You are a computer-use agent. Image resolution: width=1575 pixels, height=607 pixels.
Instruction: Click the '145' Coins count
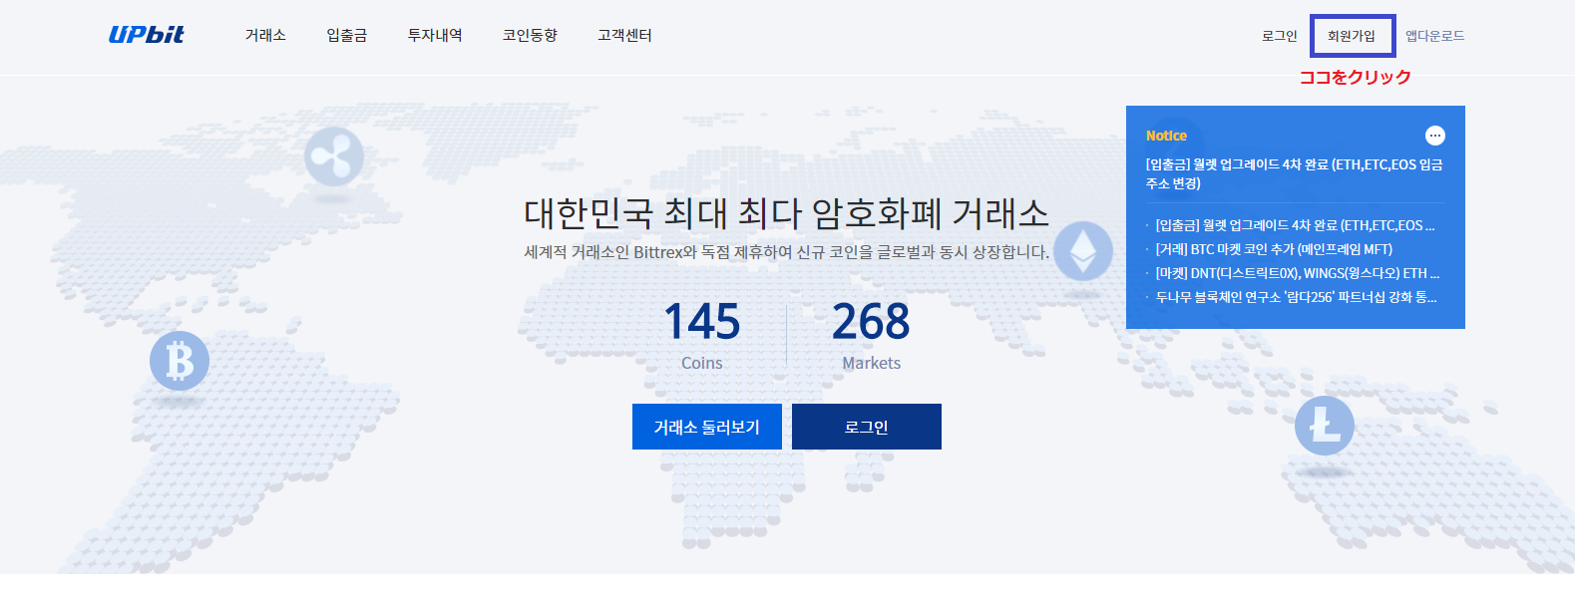(702, 322)
